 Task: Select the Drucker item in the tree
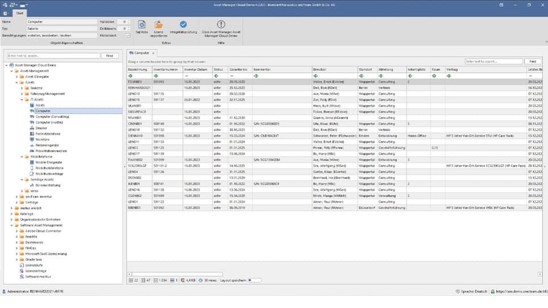pyautogui.click(x=41, y=128)
